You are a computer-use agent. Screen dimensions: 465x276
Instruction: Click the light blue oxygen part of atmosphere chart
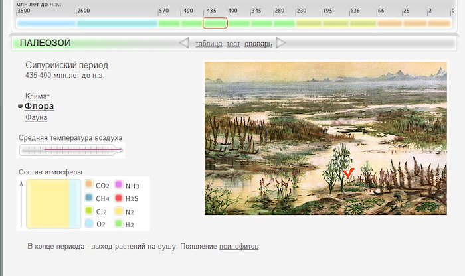[x=75, y=204]
